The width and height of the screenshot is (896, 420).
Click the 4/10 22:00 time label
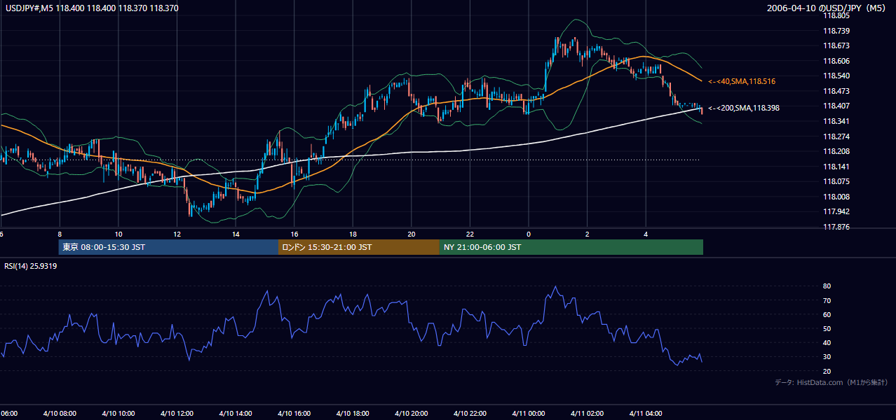click(x=470, y=414)
